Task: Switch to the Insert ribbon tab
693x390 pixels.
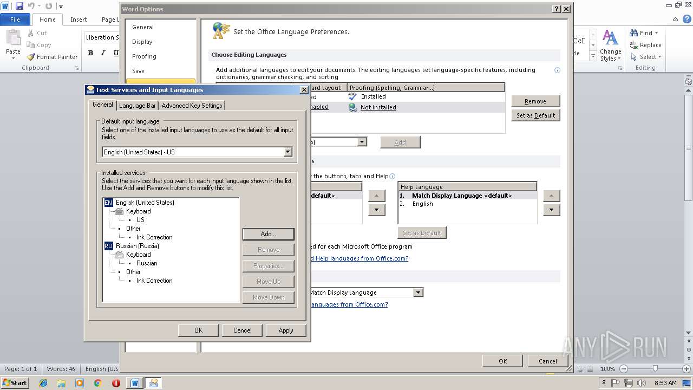Action: click(79, 19)
